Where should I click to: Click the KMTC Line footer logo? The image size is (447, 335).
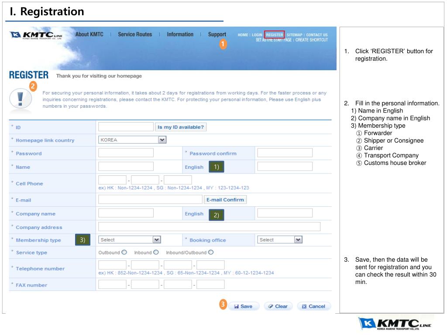coord(395,324)
